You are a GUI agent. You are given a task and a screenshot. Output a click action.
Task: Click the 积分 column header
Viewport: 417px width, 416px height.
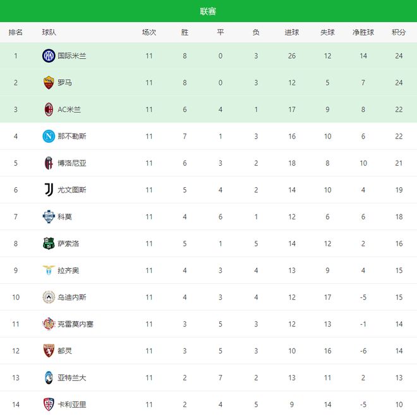tap(399, 32)
